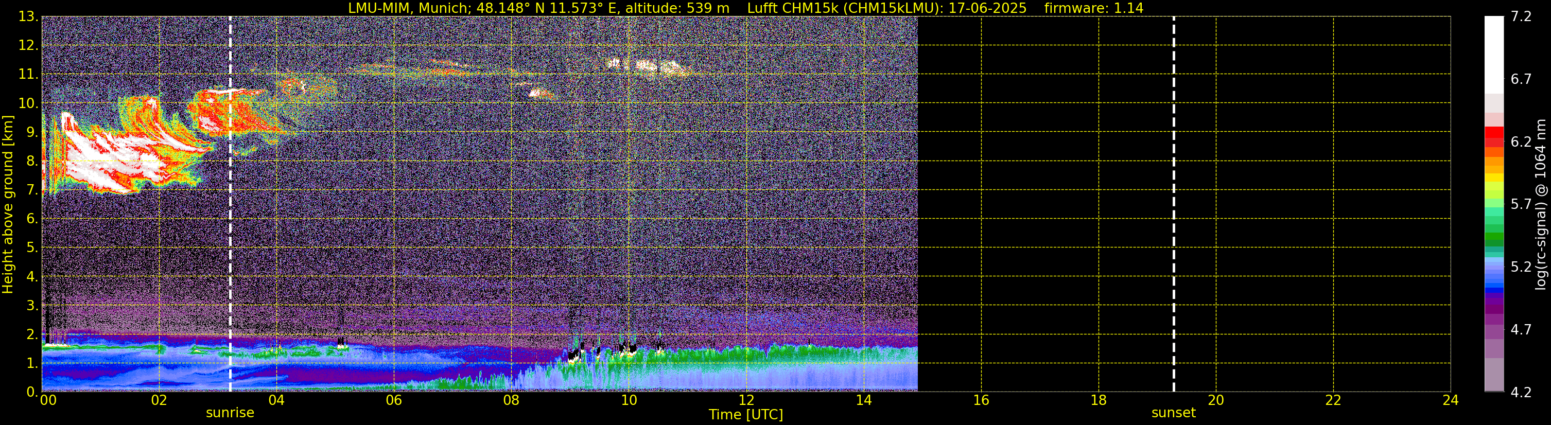This screenshot has height=425, width=1551.
Task: Click the x-axis tick label '10'
Action: pyautogui.click(x=629, y=400)
